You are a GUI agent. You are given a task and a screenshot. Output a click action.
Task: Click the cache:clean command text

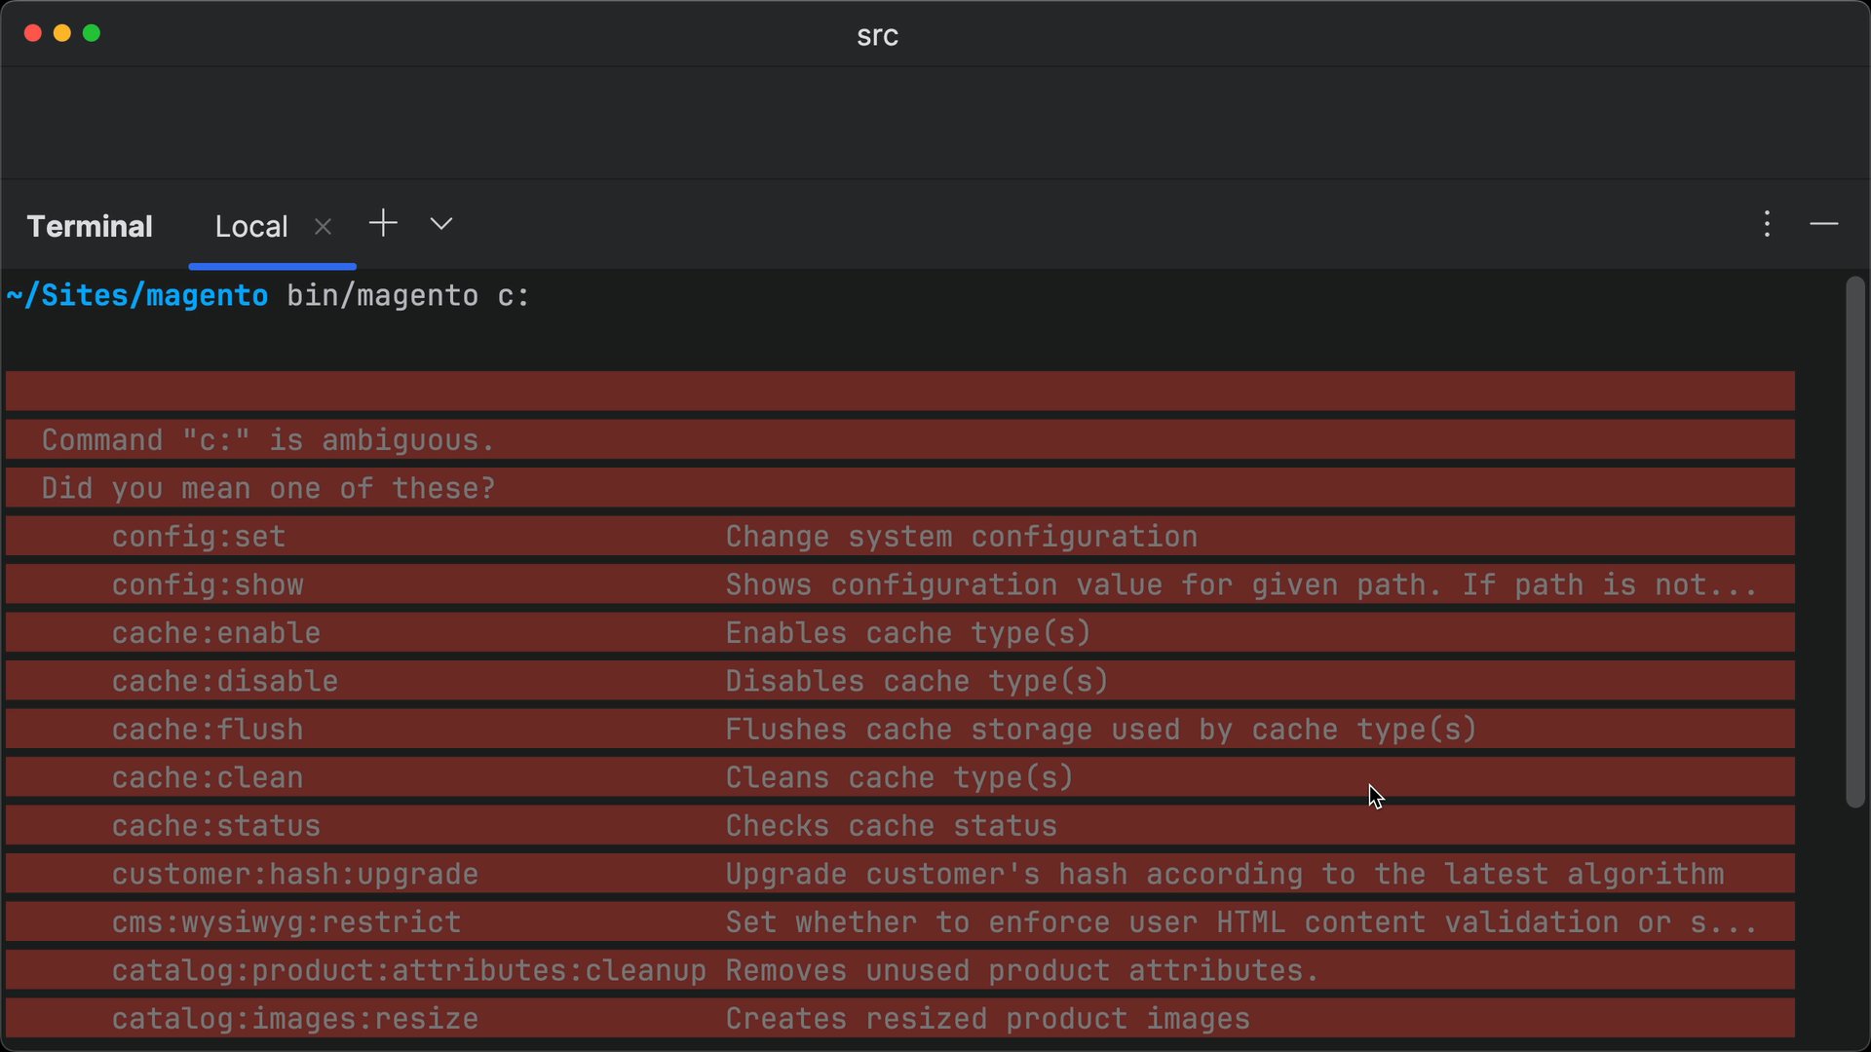tap(208, 777)
